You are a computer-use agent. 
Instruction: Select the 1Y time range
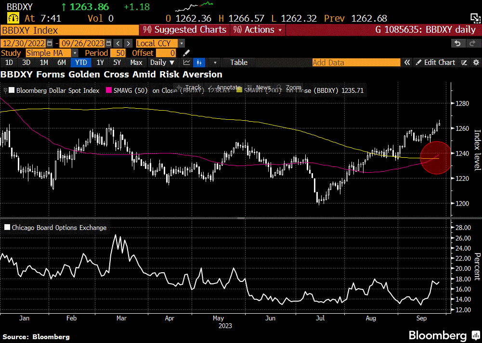(x=100, y=63)
